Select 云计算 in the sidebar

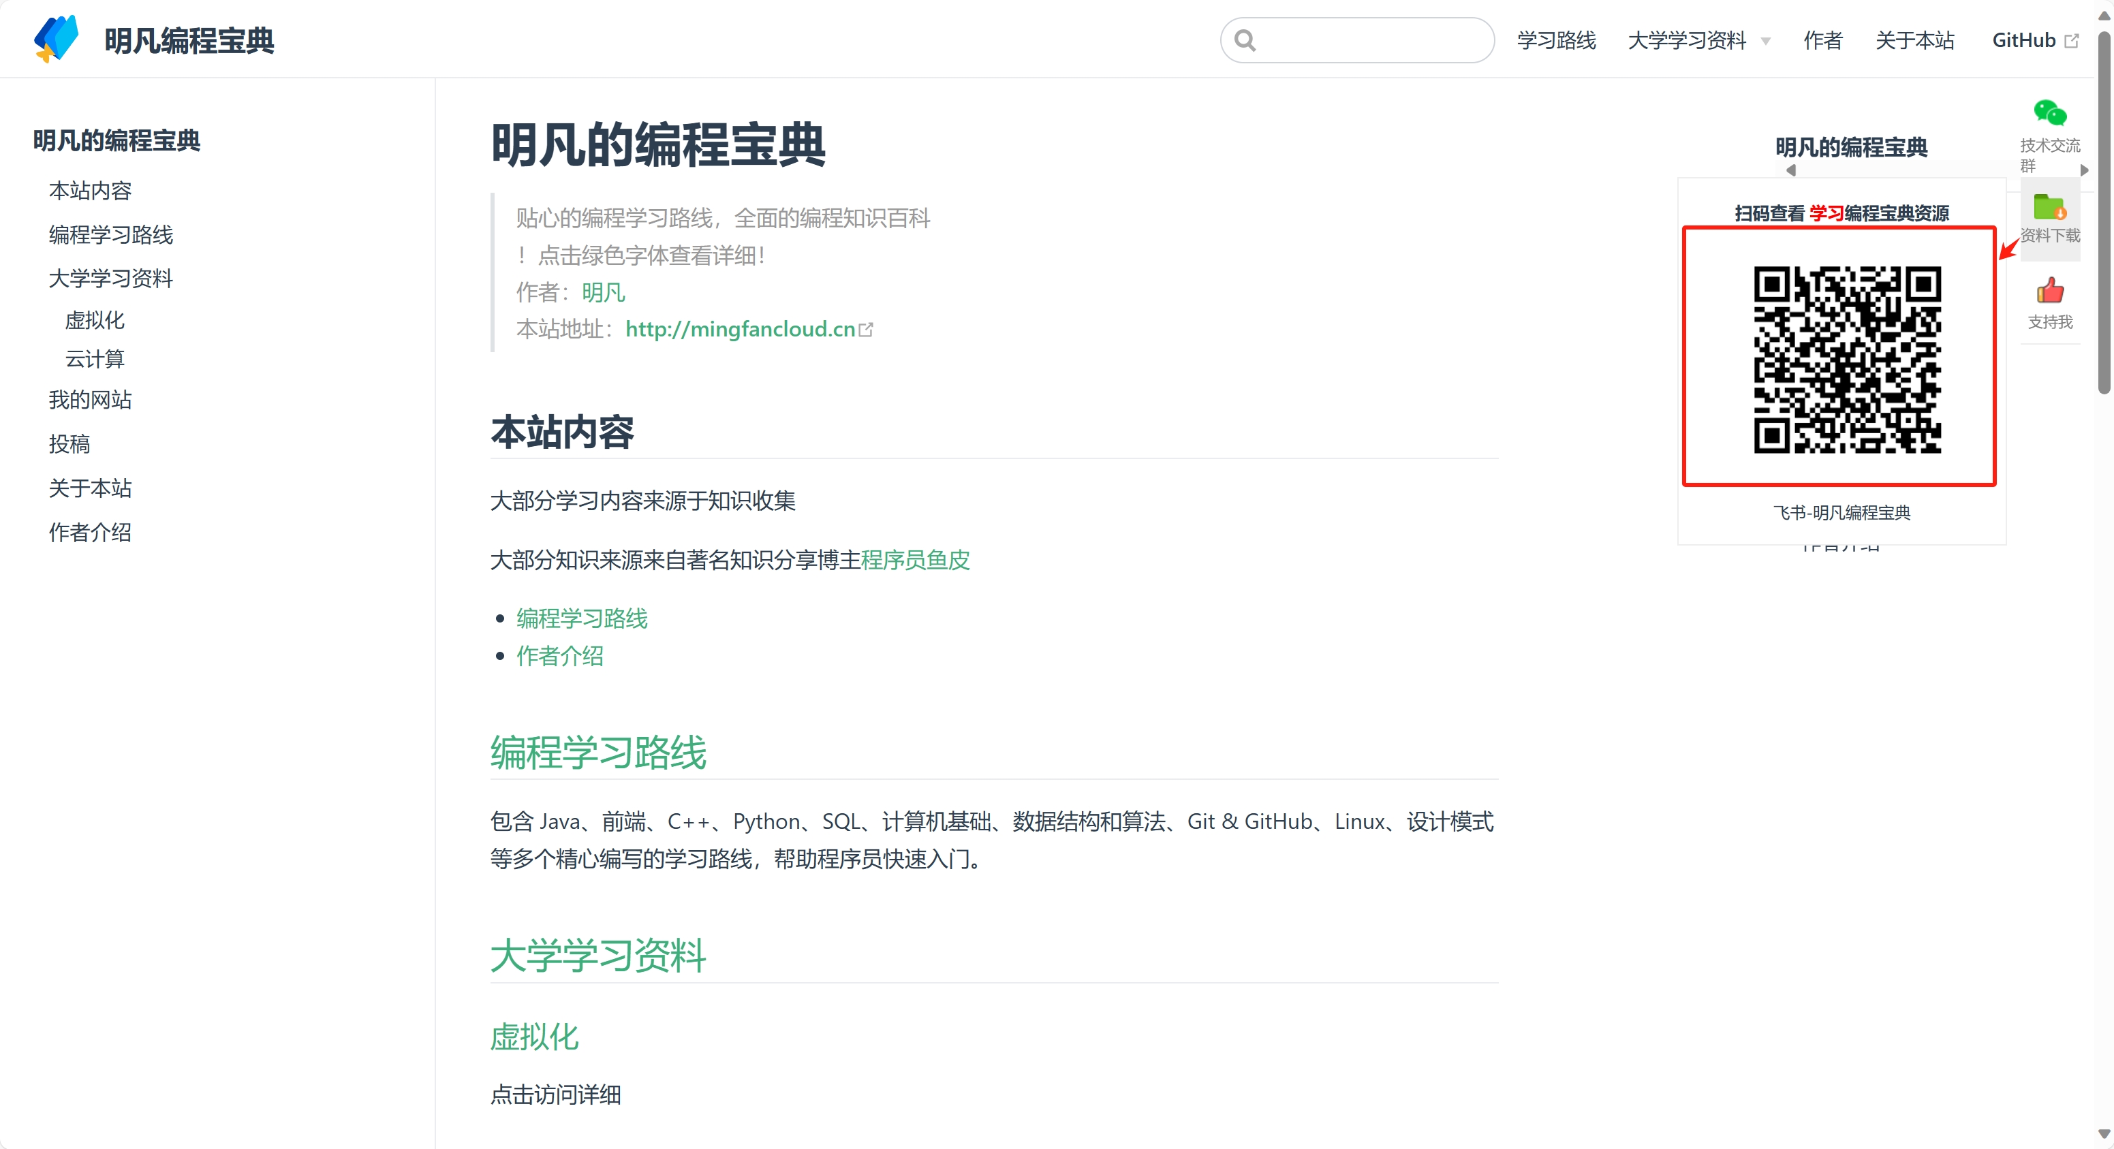tap(95, 359)
